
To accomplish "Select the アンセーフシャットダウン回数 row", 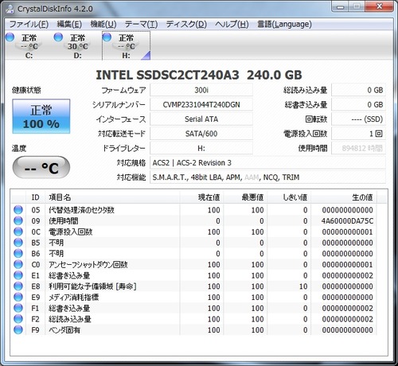I will tap(193, 264).
